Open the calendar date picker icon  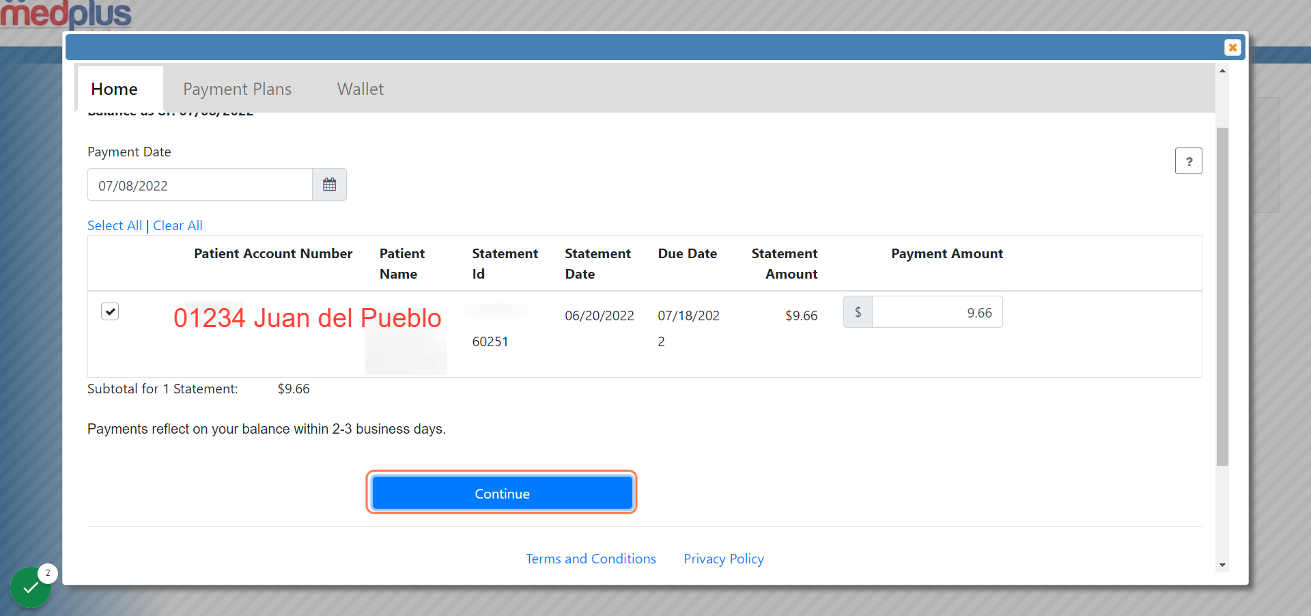(329, 185)
